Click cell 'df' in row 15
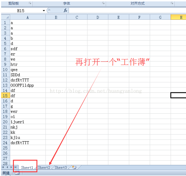 click(28, 96)
